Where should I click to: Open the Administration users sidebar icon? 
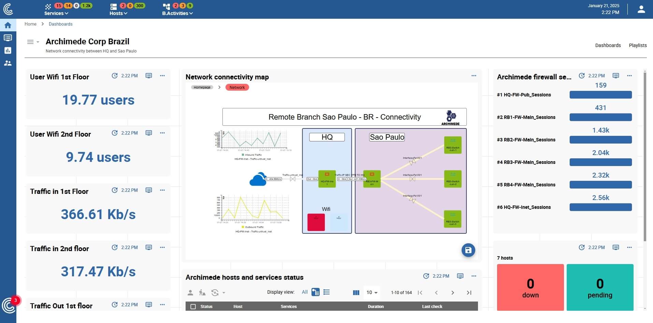click(8, 63)
